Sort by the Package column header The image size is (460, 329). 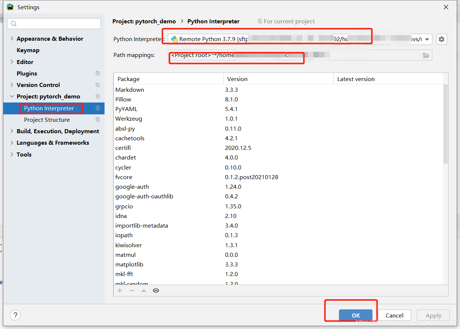[168, 79]
